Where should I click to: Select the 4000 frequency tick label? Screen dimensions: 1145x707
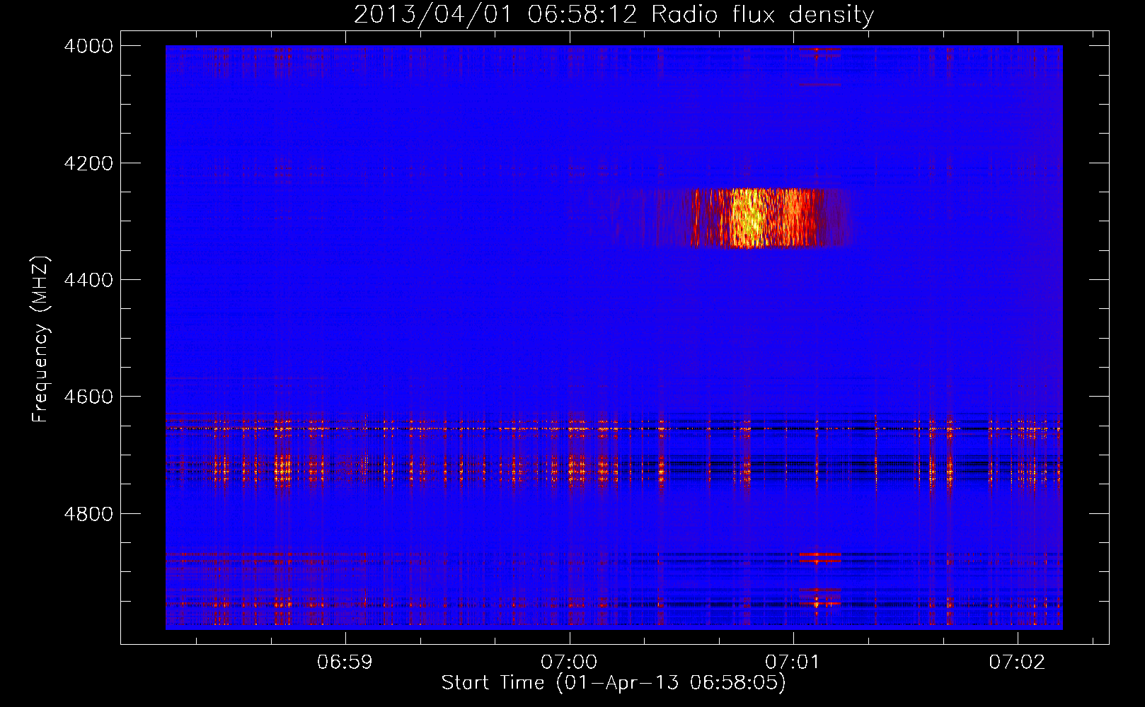click(x=88, y=46)
